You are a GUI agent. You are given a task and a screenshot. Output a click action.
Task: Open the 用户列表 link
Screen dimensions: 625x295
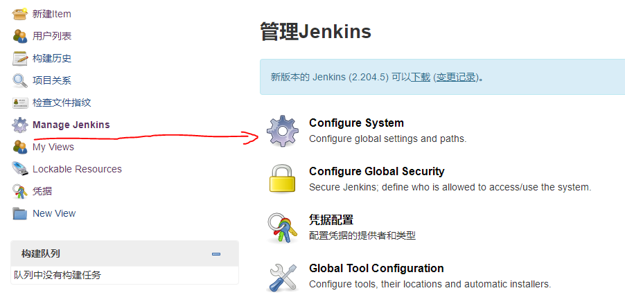point(52,36)
